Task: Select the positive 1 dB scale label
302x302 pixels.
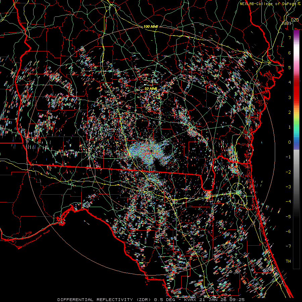Action: (290, 127)
